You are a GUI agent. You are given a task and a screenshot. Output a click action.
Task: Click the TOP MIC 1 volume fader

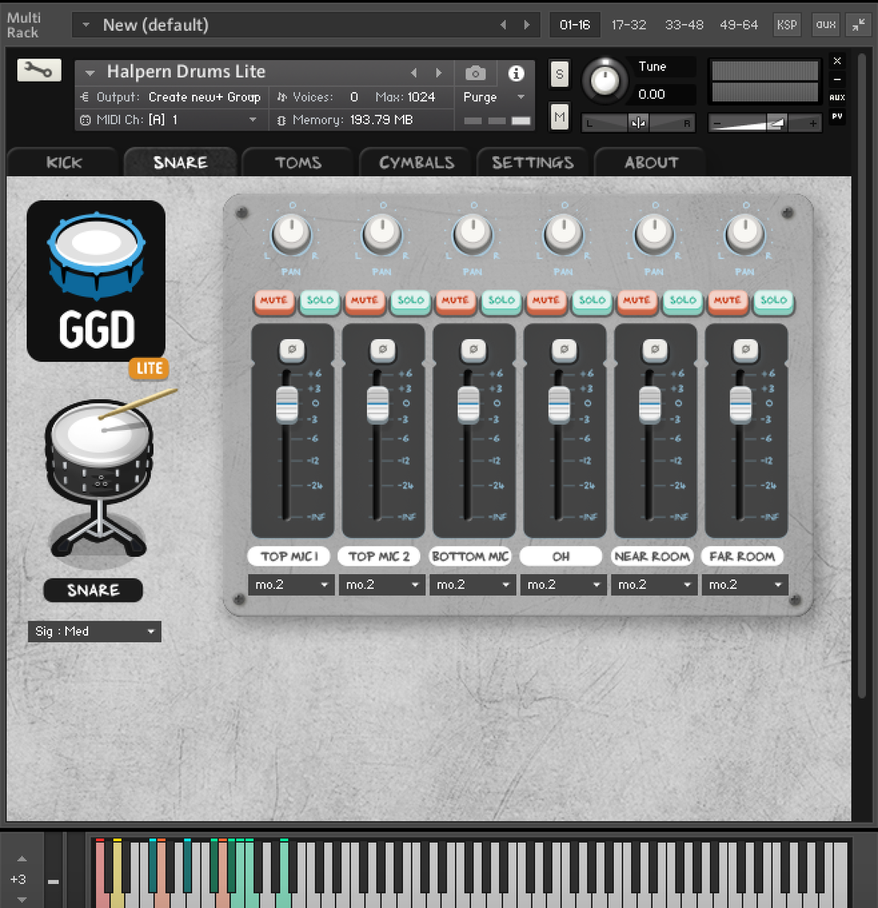287,403
